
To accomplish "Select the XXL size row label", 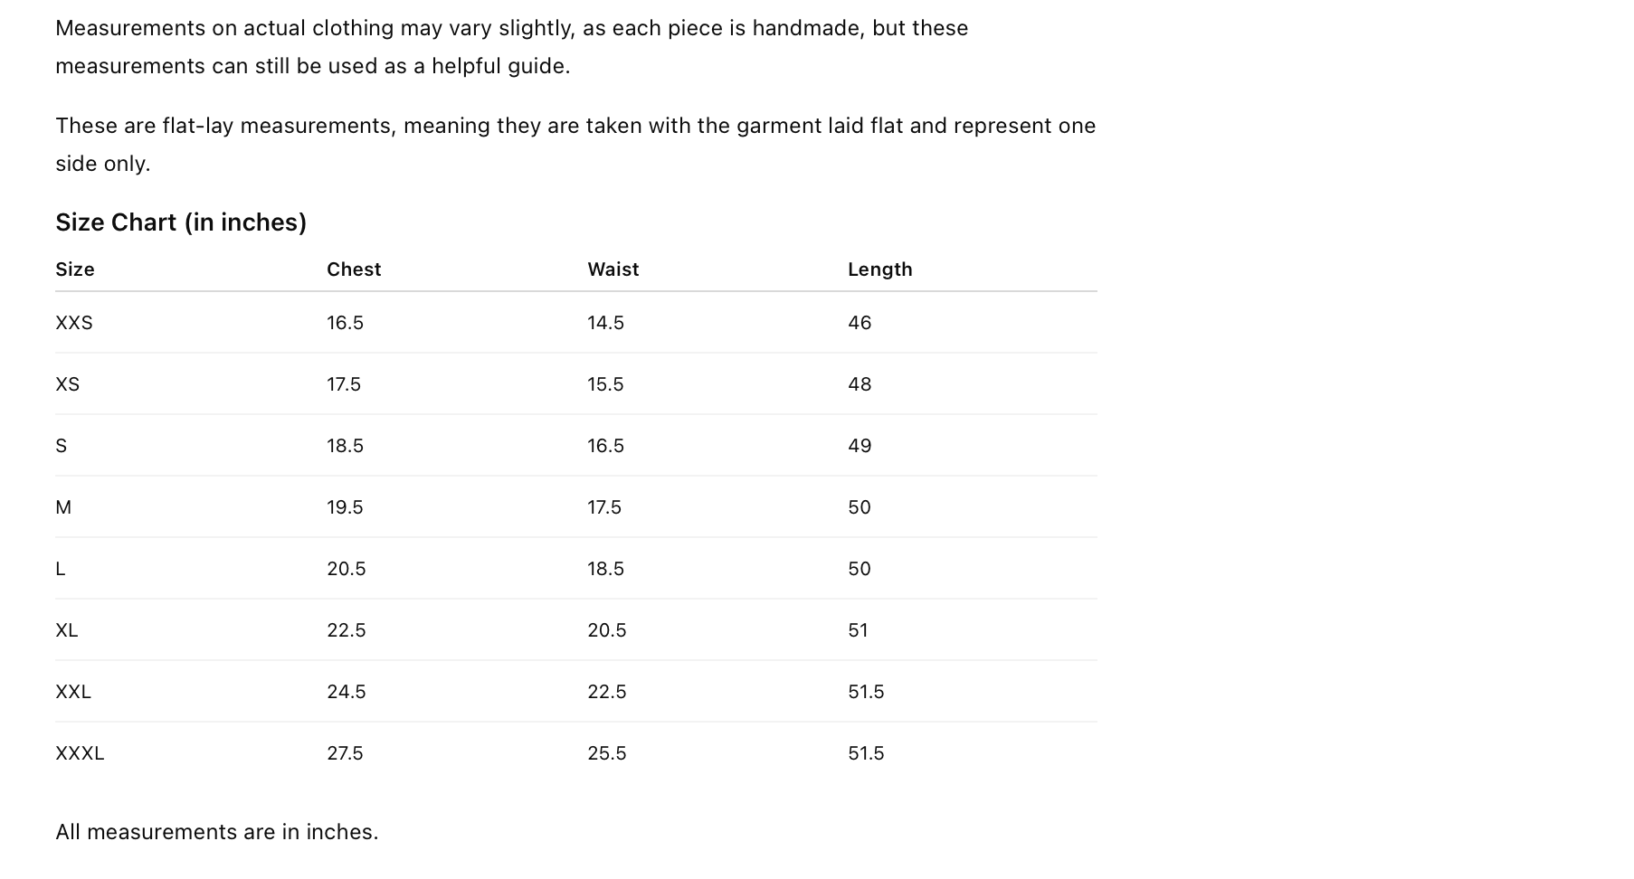I will (73, 692).
